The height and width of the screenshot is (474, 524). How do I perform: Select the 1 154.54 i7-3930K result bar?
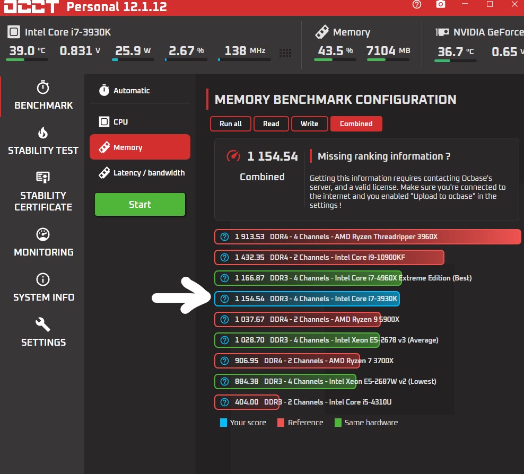point(307,299)
